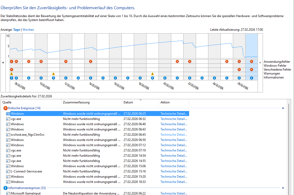The width and height of the screenshot is (294, 195).
Task: Click application error icon in highlighted 27.02.2026 column
Action: click(x=251, y=61)
